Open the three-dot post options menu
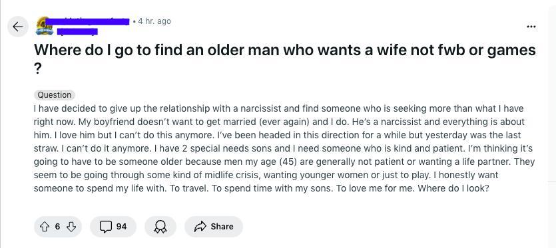The image size is (556, 248). 531,27
